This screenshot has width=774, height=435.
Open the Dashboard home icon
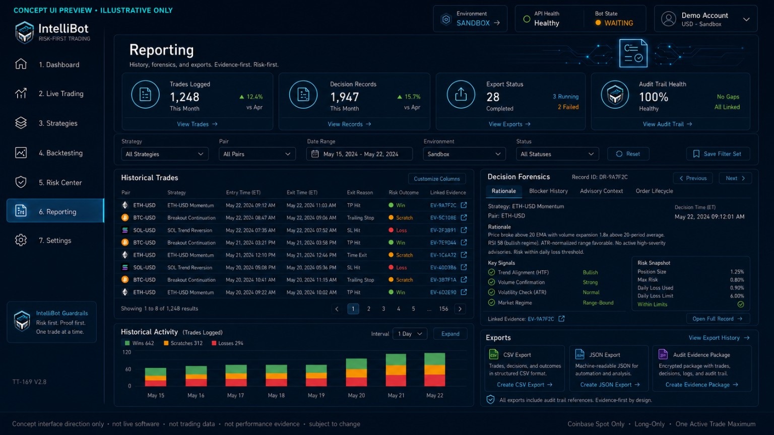click(21, 64)
